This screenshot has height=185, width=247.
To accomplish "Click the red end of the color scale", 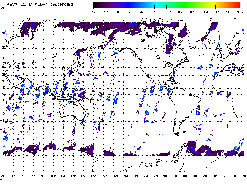I will point(238,5).
